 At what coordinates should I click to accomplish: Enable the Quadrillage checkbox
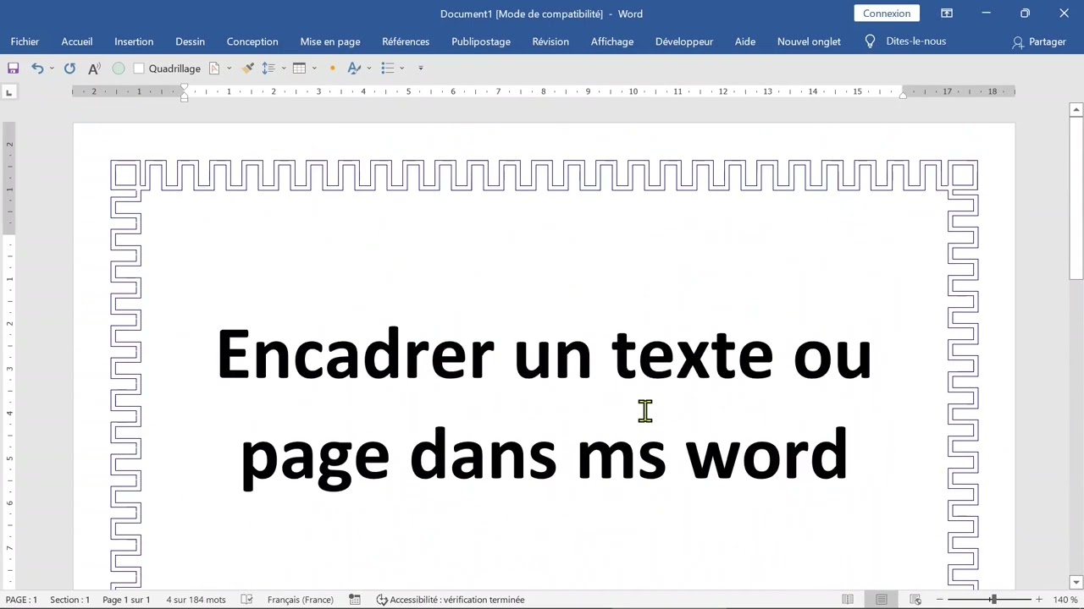[139, 69]
